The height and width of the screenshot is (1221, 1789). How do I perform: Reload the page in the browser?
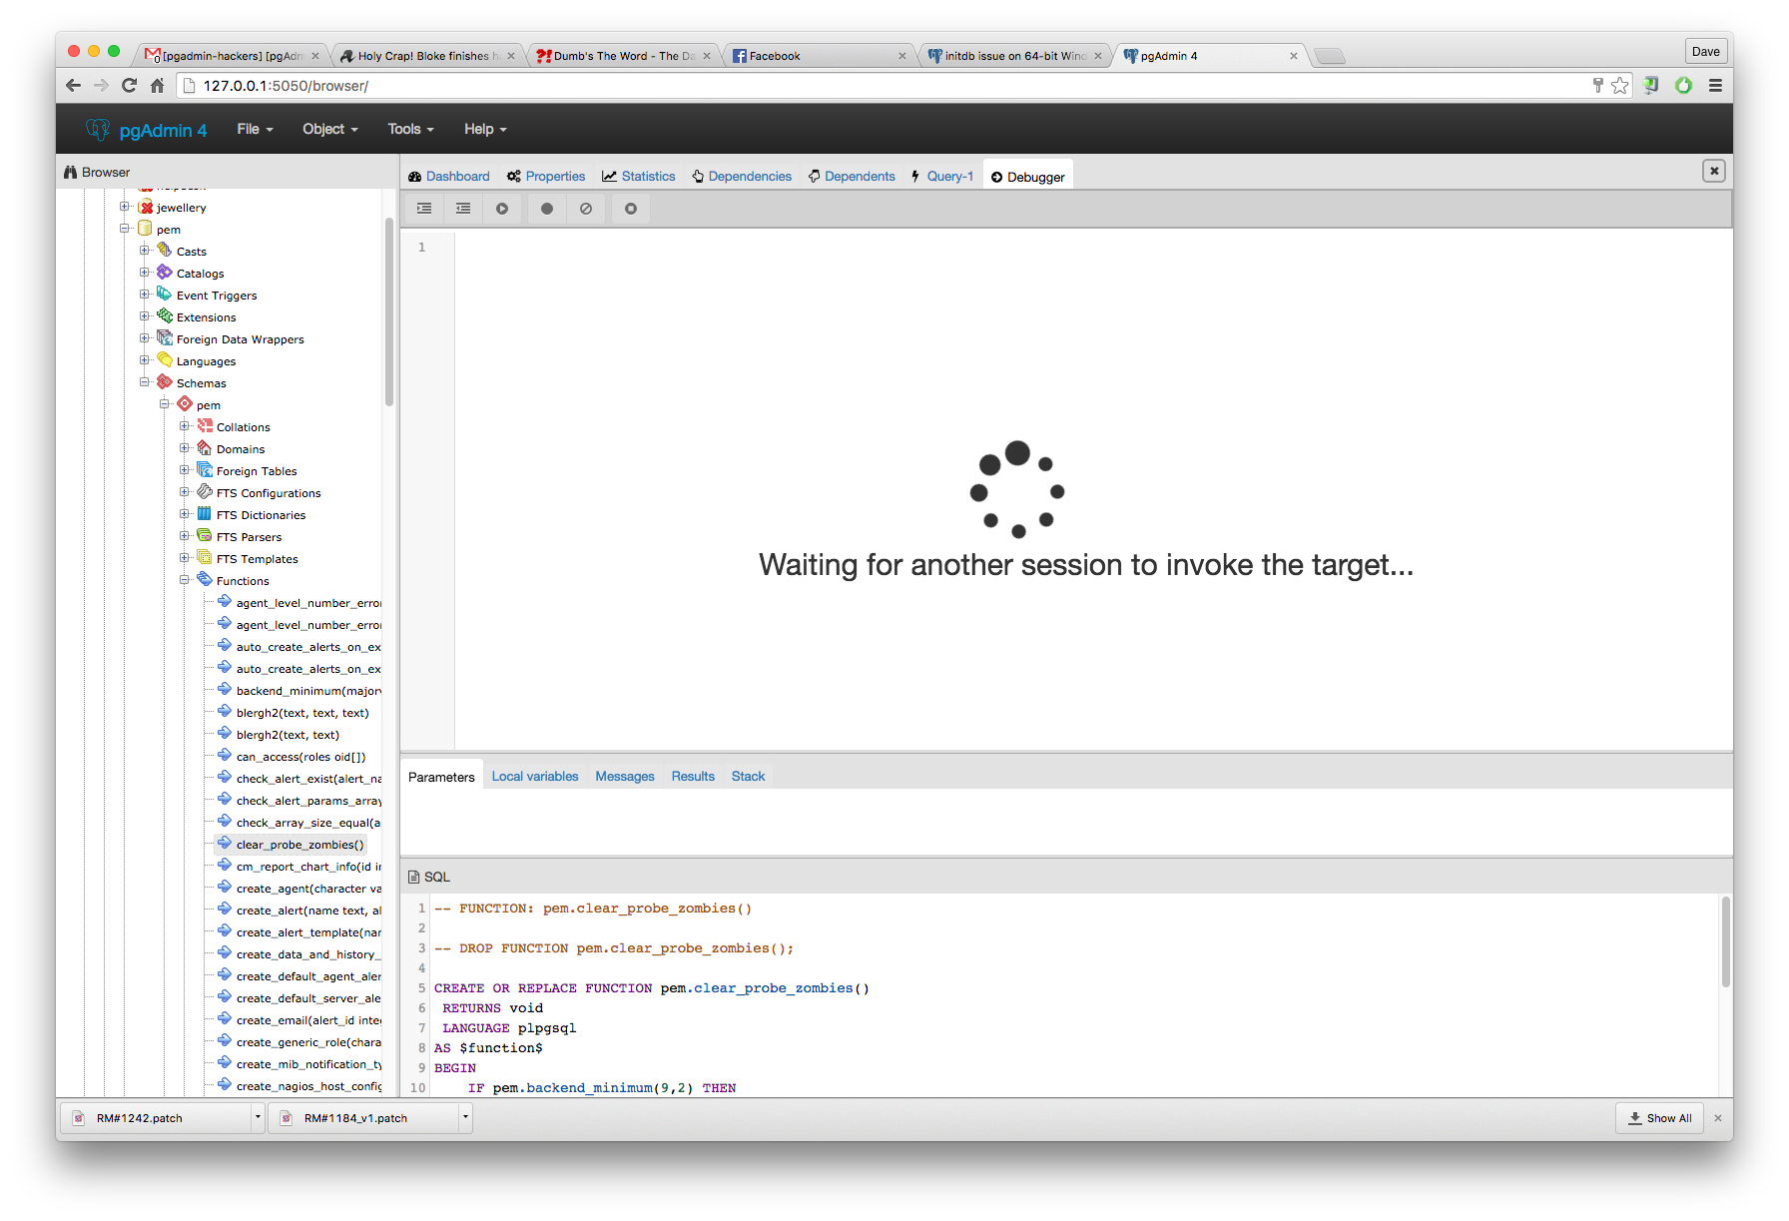click(129, 86)
